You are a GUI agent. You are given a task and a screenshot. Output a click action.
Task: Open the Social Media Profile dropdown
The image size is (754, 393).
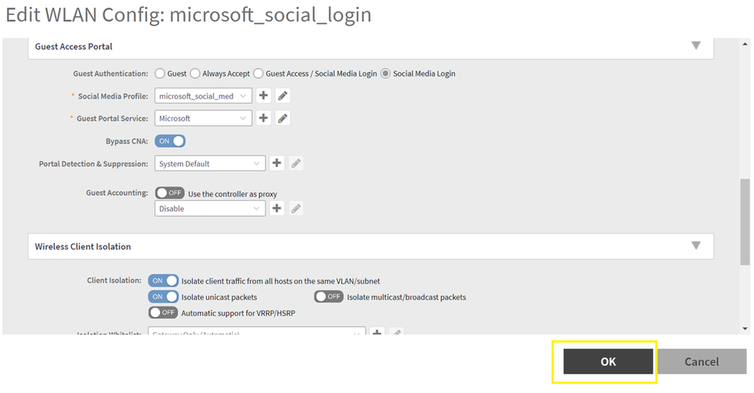[x=203, y=96]
